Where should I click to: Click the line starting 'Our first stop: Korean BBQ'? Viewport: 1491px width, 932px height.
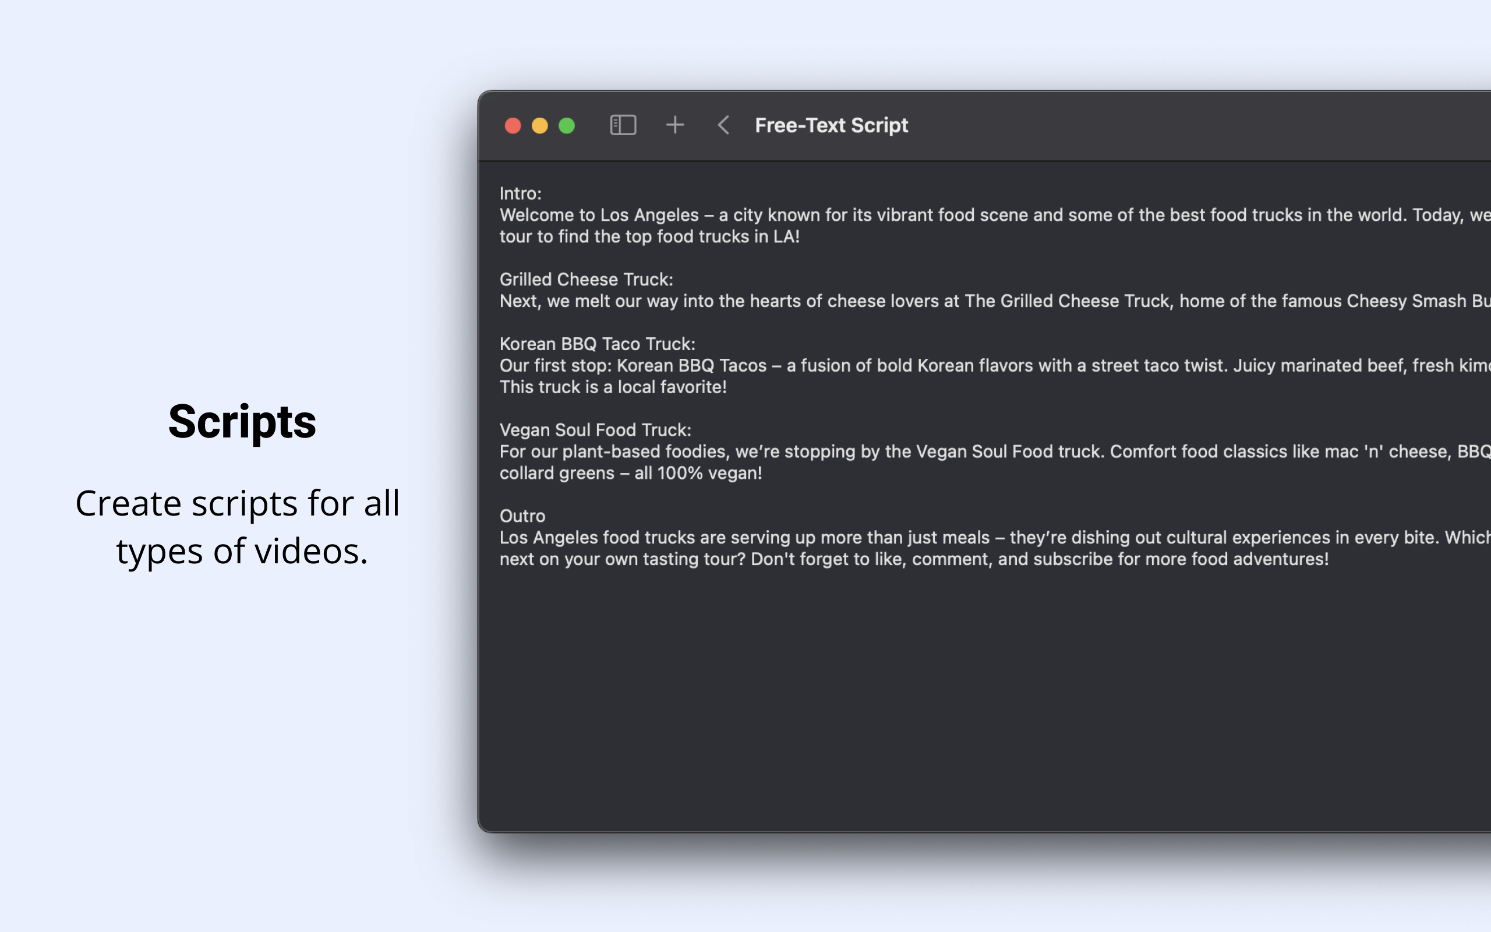(994, 366)
